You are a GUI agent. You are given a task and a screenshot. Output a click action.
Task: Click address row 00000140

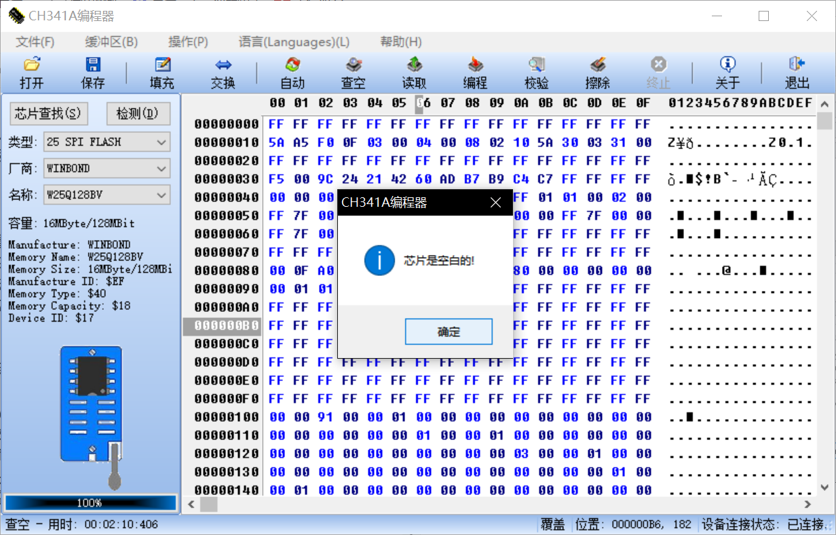(x=227, y=490)
